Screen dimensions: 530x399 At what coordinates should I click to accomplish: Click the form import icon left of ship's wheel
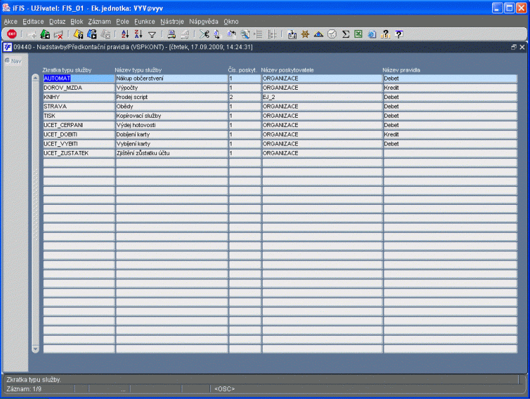pos(292,34)
